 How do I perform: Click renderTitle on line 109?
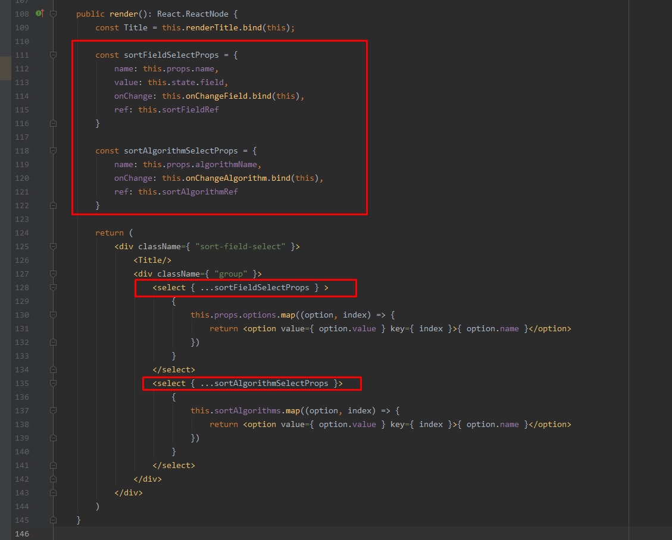[212, 28]
